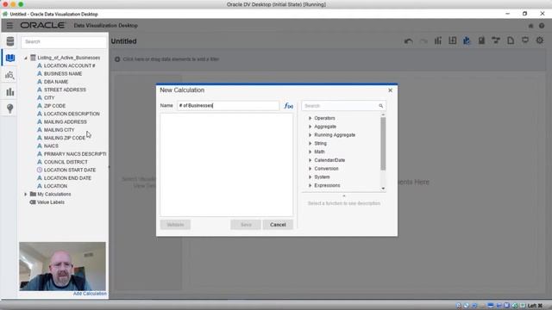Click the add filter plus icon
The width and height of the screenshot is (552, 310).
pyautogui.click(x=117, y=59)
